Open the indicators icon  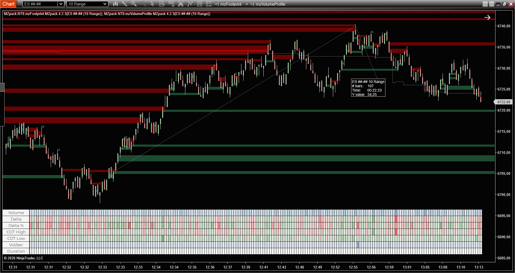pyautogui.click(x=190, y=4)
